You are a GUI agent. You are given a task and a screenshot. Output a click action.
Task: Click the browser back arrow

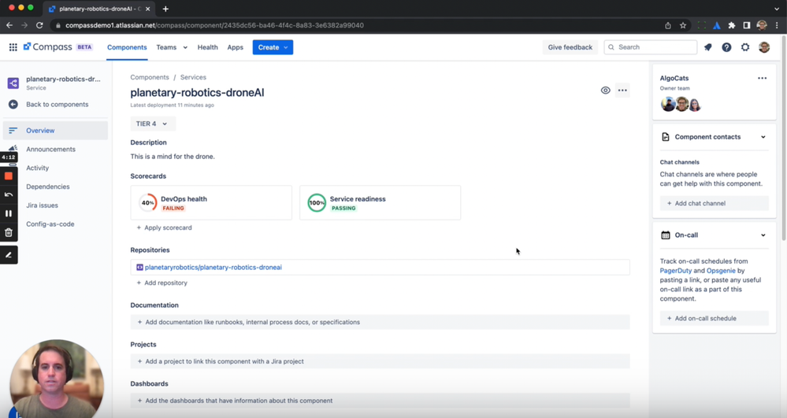pos(9,25)
